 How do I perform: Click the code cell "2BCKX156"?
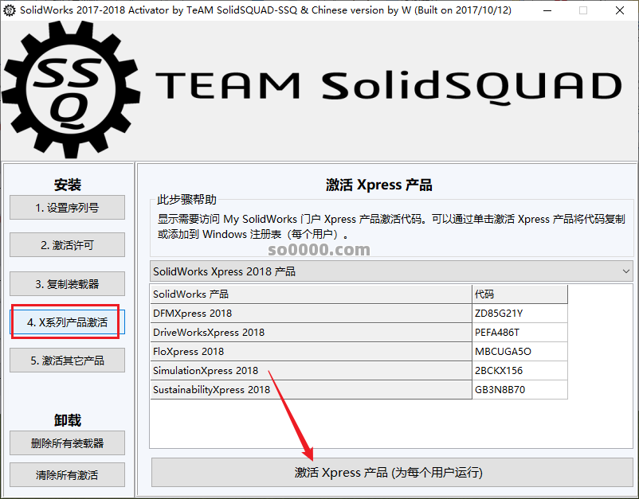click(x=519, y=370)
